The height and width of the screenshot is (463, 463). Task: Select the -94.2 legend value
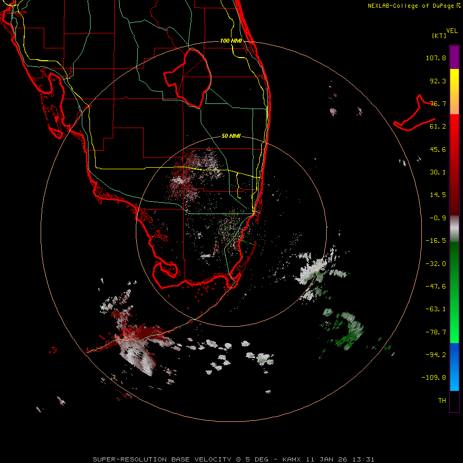tap(436, 354)
